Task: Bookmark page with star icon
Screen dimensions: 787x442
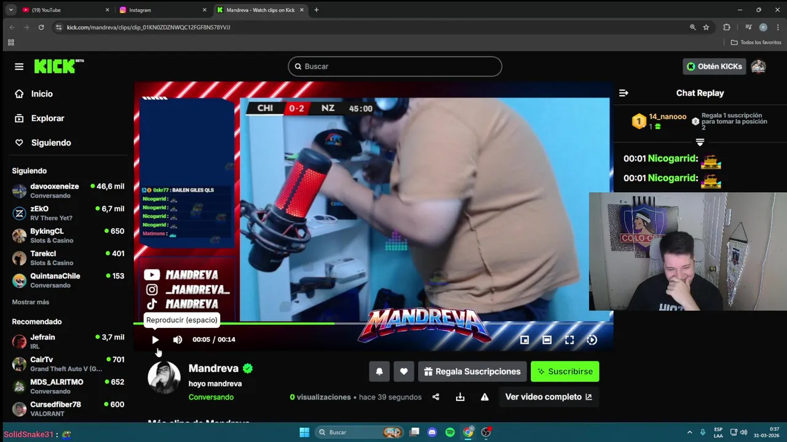Action: pyautogui.click(x=706, y=27)
